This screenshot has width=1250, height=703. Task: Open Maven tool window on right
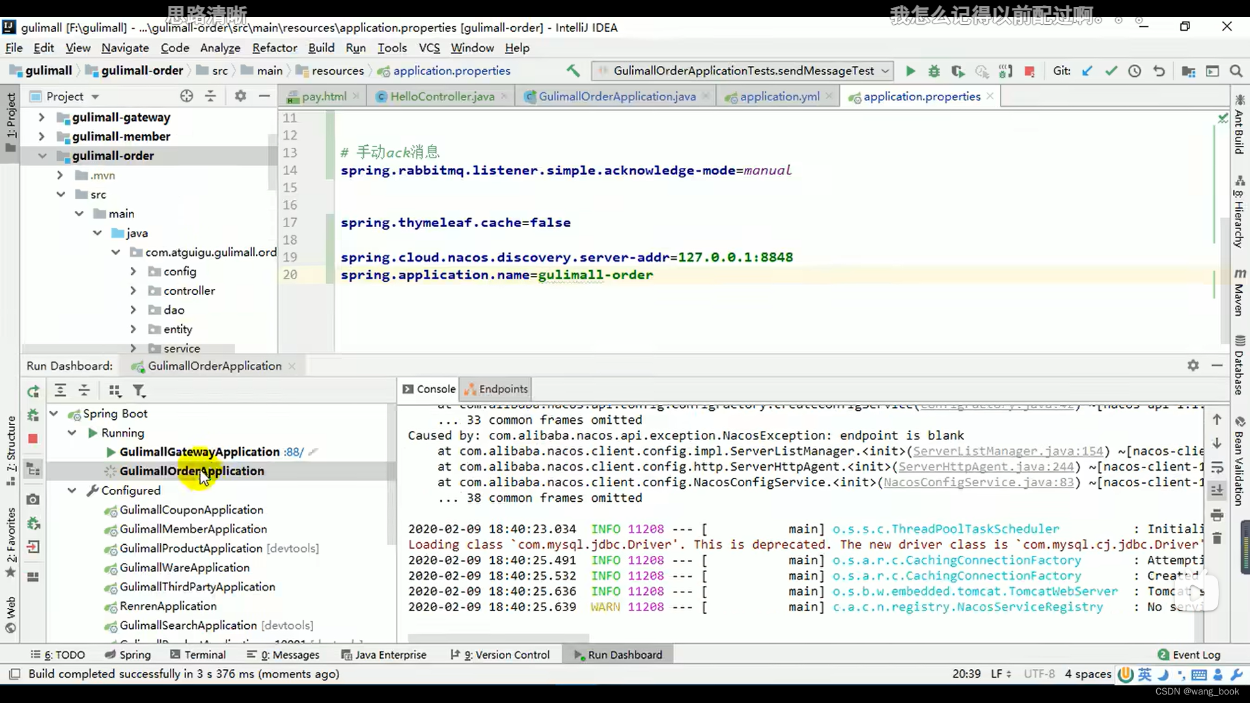click(1240, 292)
